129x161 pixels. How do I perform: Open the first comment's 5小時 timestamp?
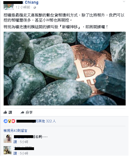coord(24,142)
